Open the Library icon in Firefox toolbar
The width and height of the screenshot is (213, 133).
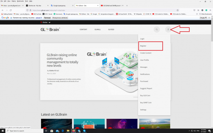(x=198, y=10)
